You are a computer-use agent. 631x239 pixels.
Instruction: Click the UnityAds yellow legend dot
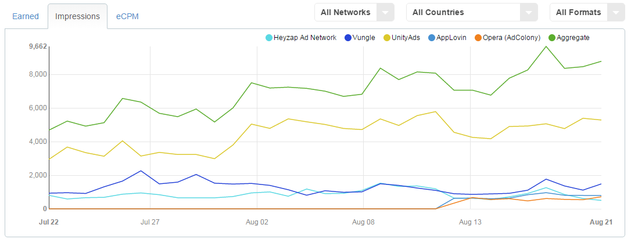(387, 38)
